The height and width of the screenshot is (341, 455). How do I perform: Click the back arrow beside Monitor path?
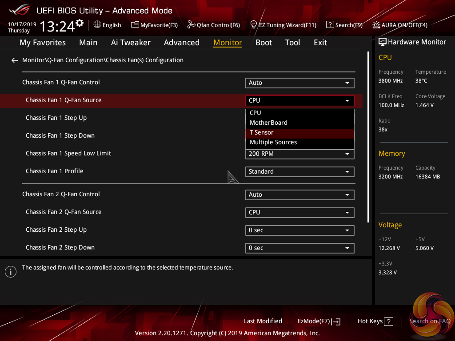(x=15, y=60)
